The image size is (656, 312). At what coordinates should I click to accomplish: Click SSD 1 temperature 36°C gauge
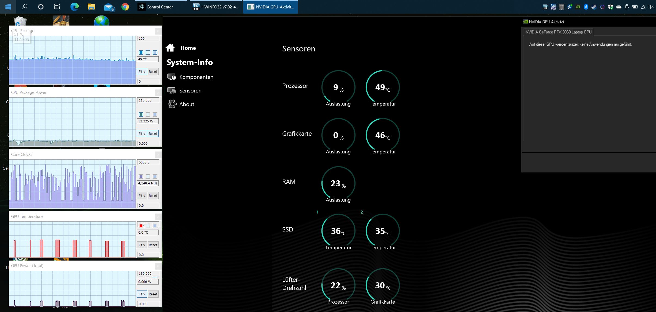coord(338,231)
